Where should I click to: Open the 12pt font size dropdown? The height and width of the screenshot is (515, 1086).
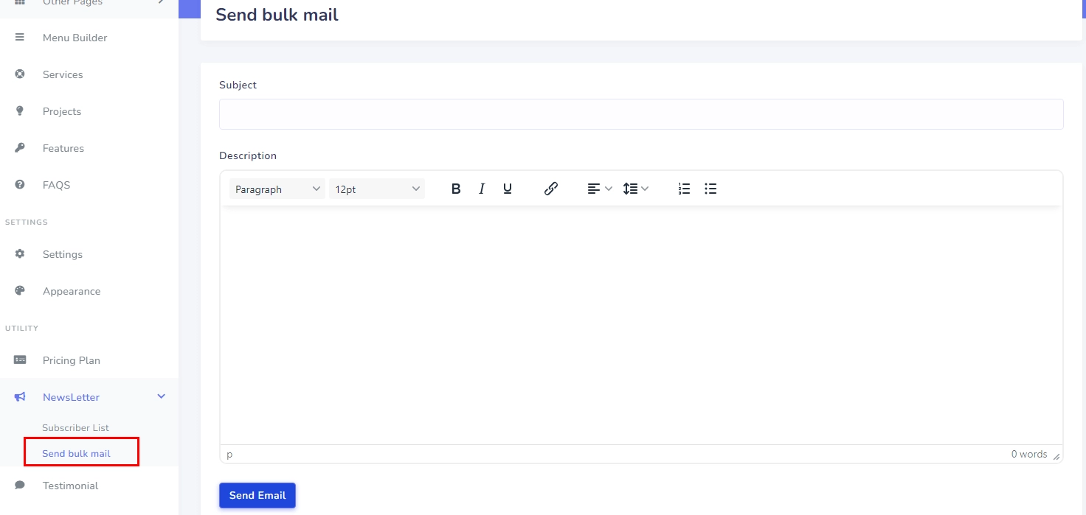(377, 189)
